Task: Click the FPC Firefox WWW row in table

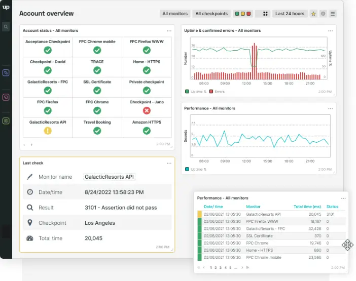Action: (271, 221)
